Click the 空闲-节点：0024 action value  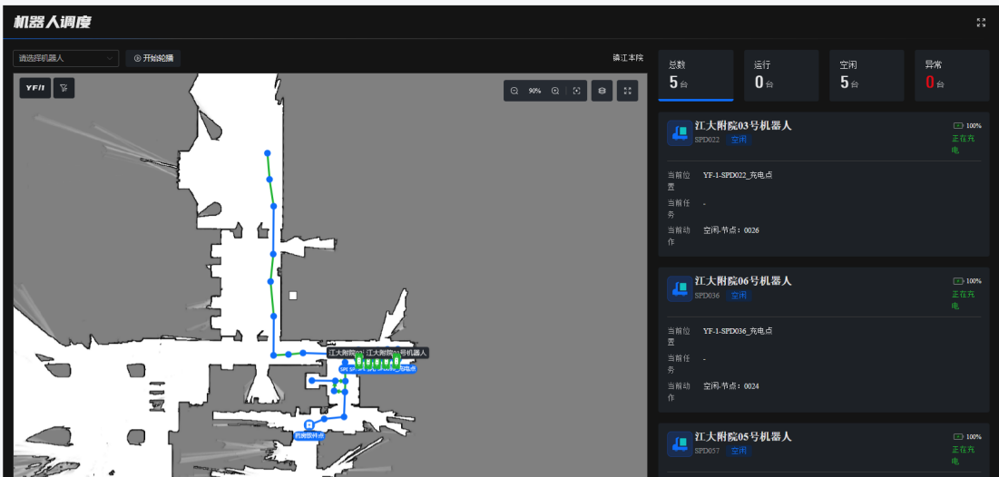tap(731, 386)
